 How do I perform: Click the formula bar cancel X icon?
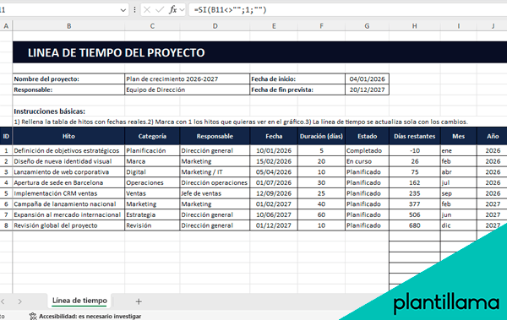tap(147, 10)
